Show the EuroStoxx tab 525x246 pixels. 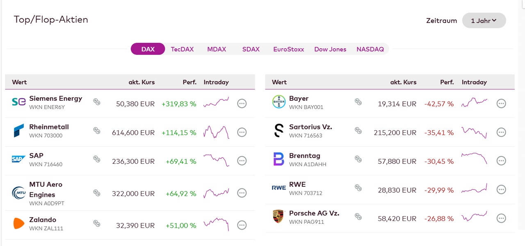point(289,49)
